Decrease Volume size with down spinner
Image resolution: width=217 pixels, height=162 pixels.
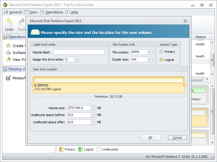click(x=93, y=109)
